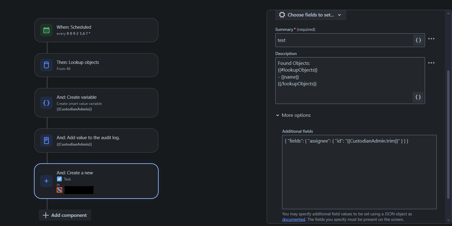452x226 pixels.
Task: Click the 'Summary (required)' label
Action: (x=295, y=29)
